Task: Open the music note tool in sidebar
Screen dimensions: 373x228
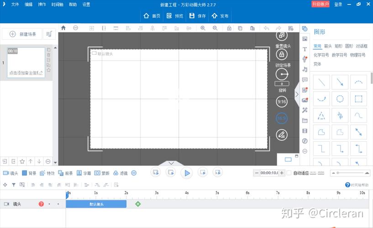Action: pyautogui.click(x=305, y=69)
